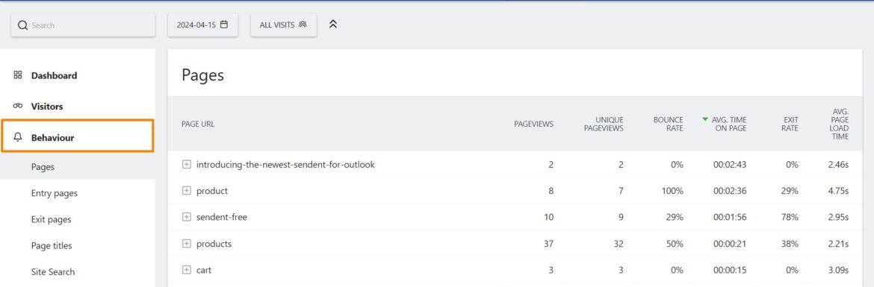874x287 pixels.
Task: Click the Visitors glasses icon
Action: point(18,107)
